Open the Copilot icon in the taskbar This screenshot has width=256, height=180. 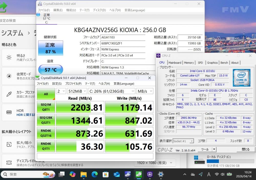(72, 174)
